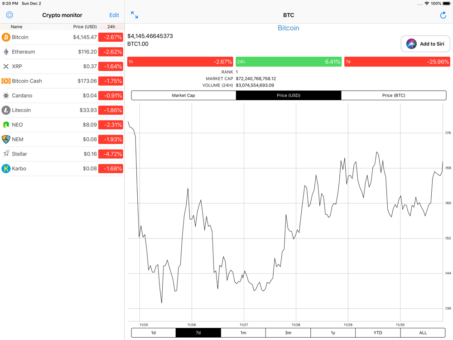Choose the Karbo blue K icon
This screenshot has height=340, width=453.
[6, 169]
